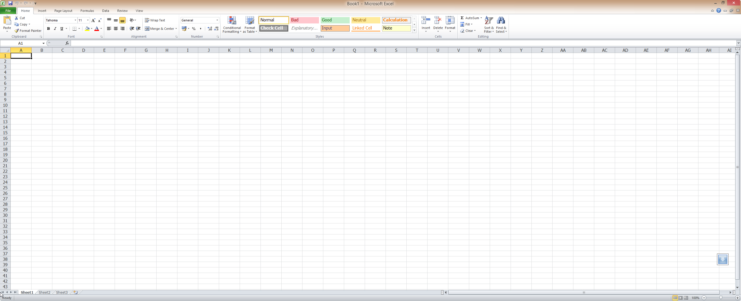This screenshot has height=301, width=741.
Task: Apply Percent Style number format
Action: tap(194, 29)
